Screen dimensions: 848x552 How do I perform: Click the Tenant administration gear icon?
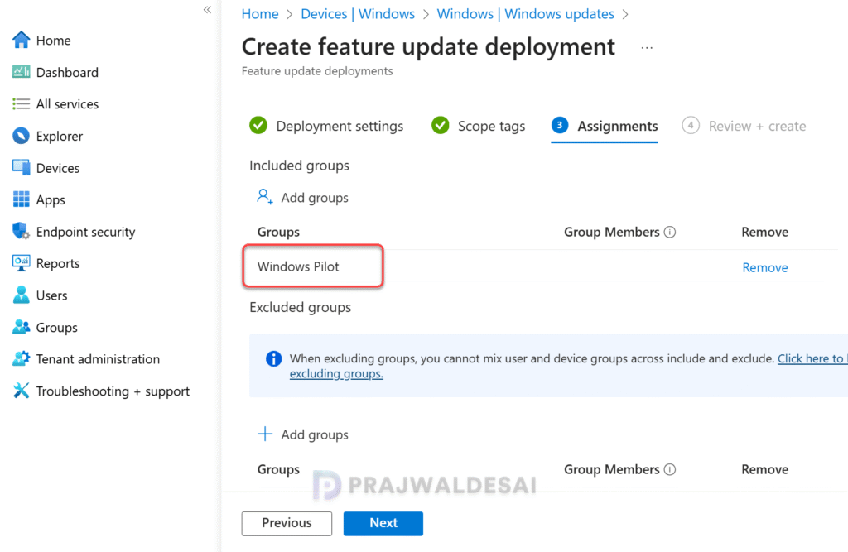tap(21, 359)
